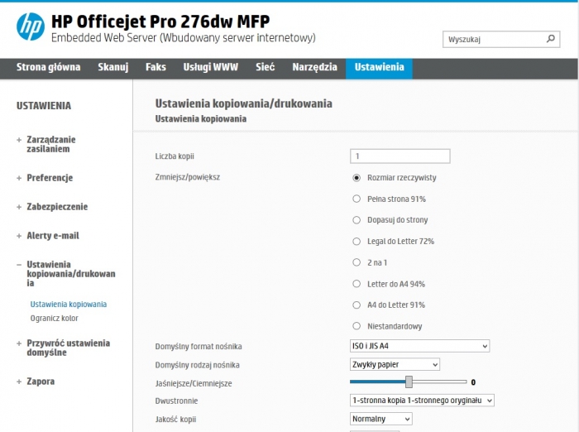Click the HP logo icon
Screen dimensions: 579x432
click(x=31, y=26)
